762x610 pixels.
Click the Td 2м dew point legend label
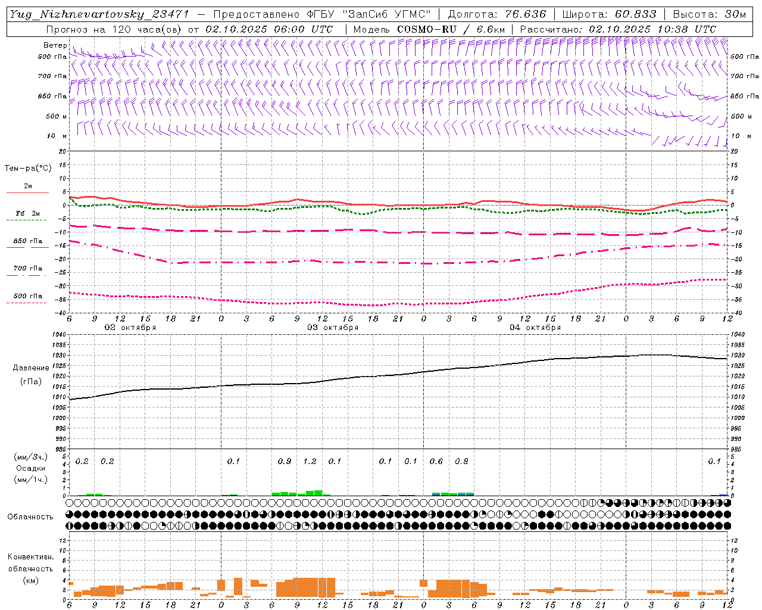28,213
